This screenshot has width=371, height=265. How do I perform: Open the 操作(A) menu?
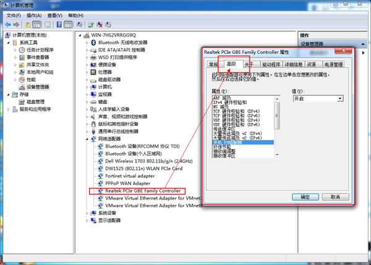coord(35,15)
